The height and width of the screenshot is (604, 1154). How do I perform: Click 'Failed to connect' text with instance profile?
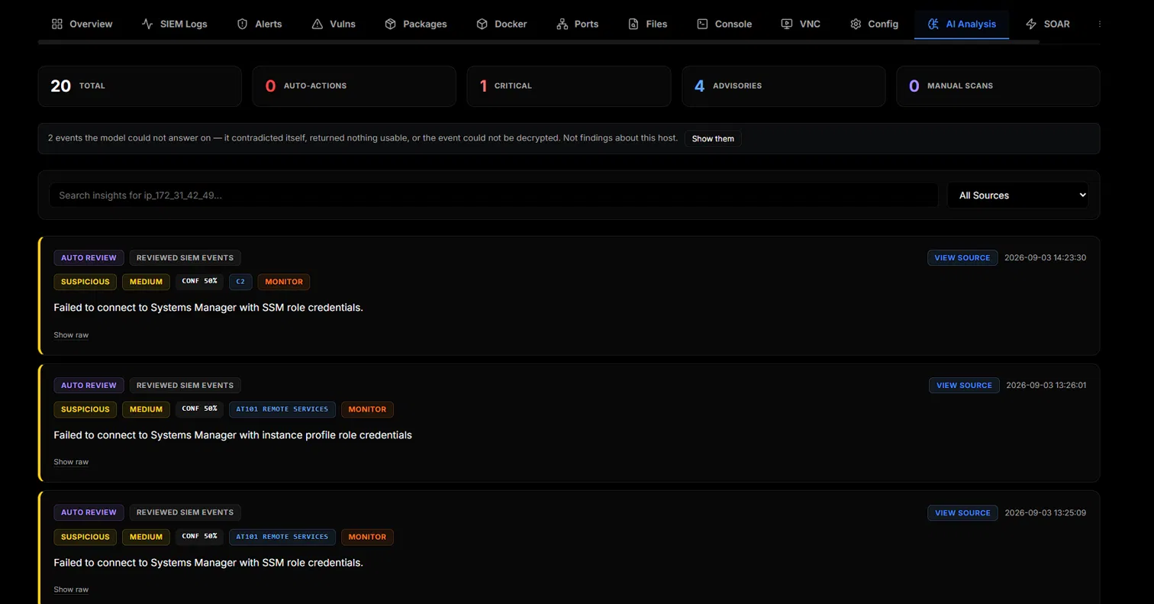coord(233,435)
